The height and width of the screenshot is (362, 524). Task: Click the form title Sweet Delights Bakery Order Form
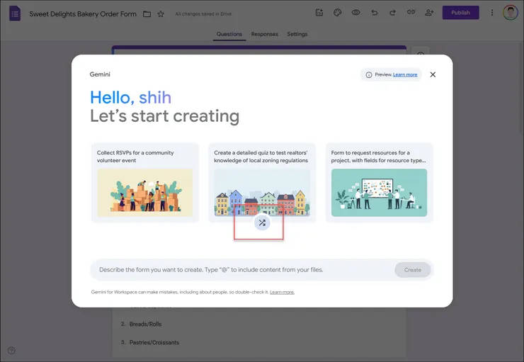[83, 14]
